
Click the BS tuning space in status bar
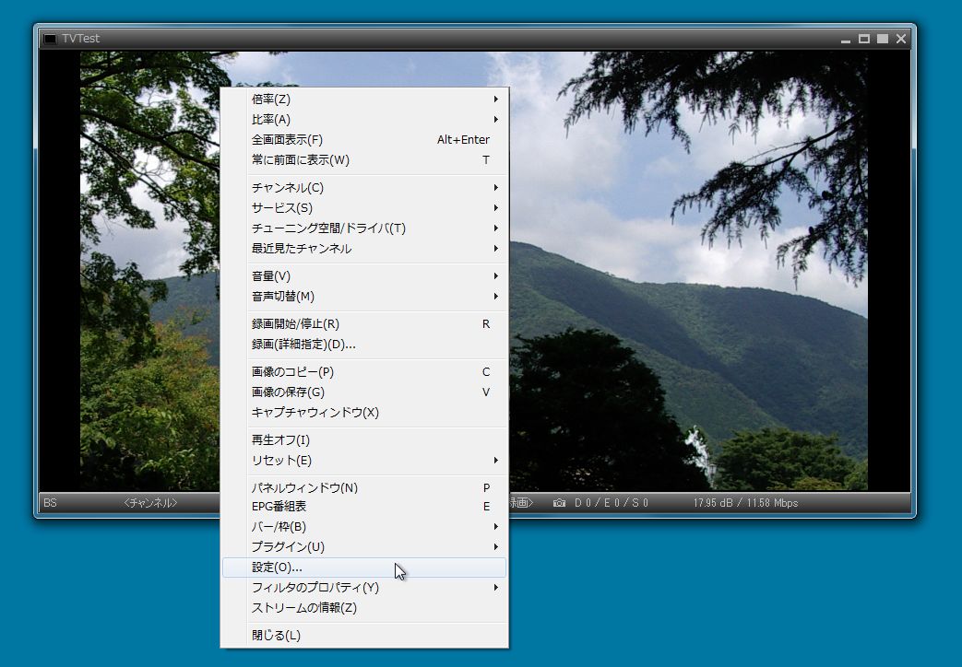point(51,503)
